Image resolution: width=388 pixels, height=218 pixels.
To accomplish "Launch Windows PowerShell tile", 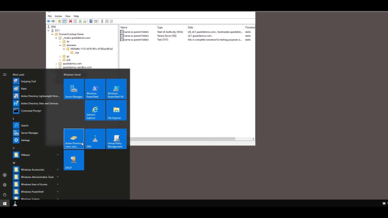I will (95, 89).
